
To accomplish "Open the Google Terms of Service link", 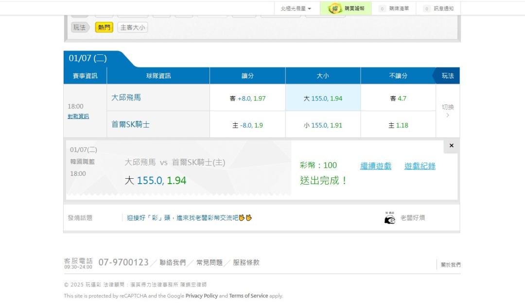I will (248, 296).
